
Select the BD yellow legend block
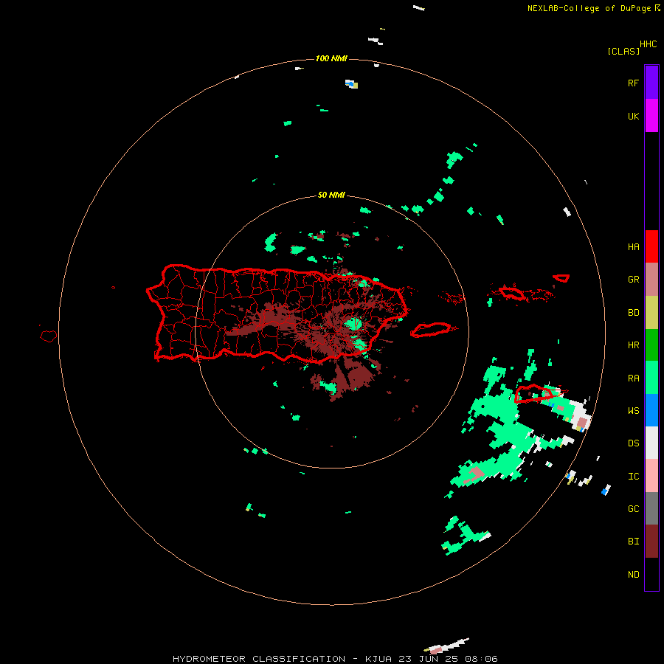(x=651, y=313)
